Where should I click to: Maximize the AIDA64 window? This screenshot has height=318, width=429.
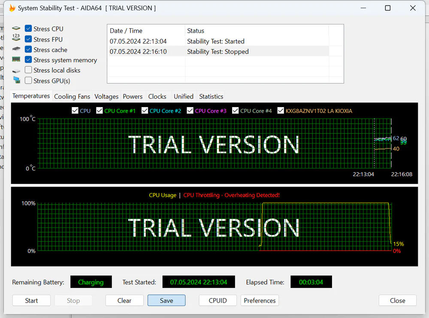pos(388,8)
